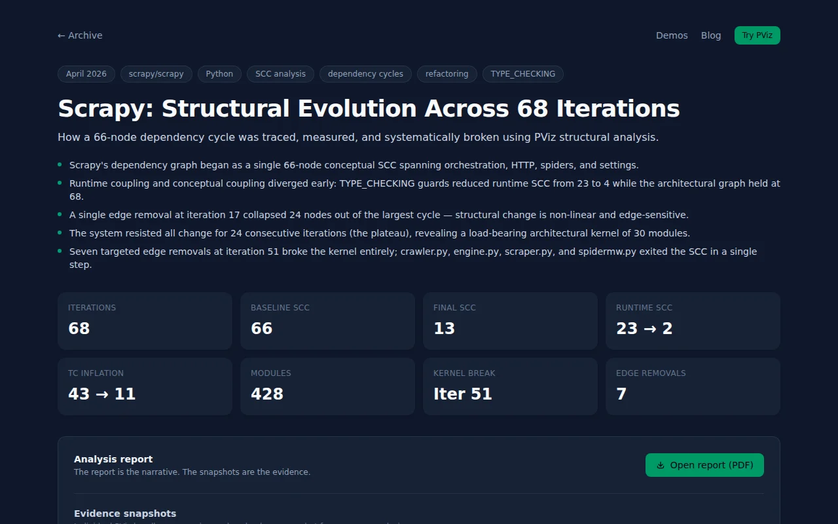Click the Evidence snapshots heading

coord(125,514)
